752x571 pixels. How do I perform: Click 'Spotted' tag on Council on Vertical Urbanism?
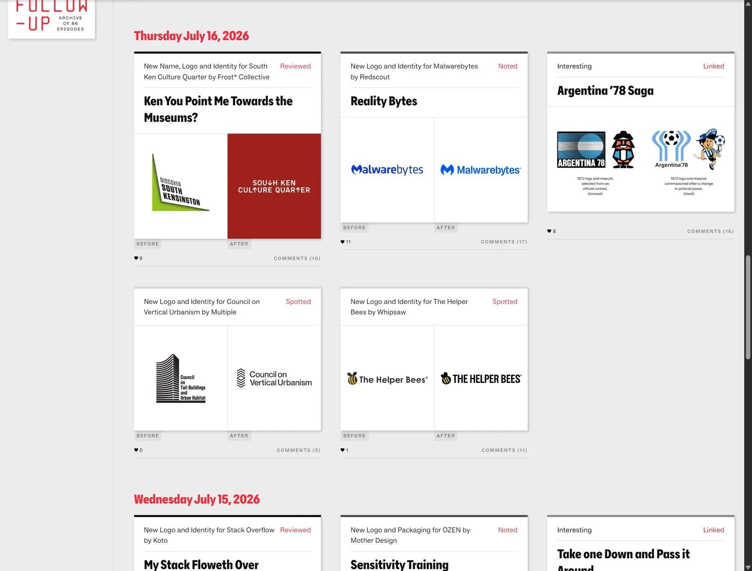(298, 302)
